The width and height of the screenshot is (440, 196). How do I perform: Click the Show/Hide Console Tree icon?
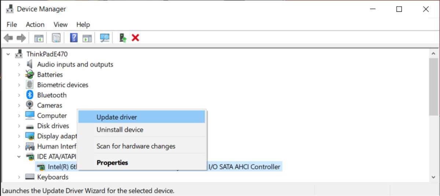(39, 38)
